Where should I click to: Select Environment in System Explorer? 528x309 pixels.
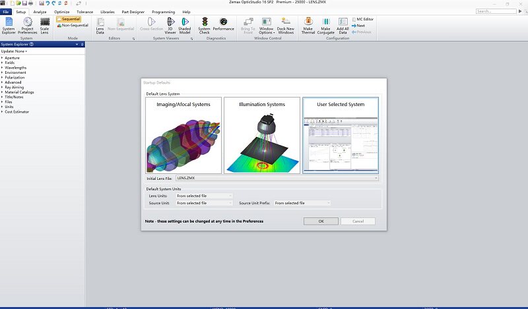click(15, 72)
